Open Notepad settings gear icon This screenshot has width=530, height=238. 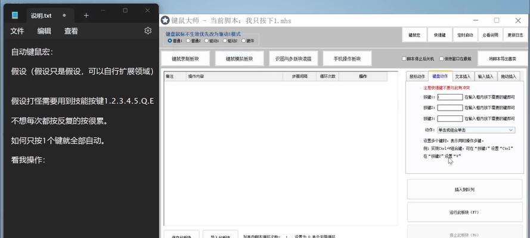(x=148, y=31)
